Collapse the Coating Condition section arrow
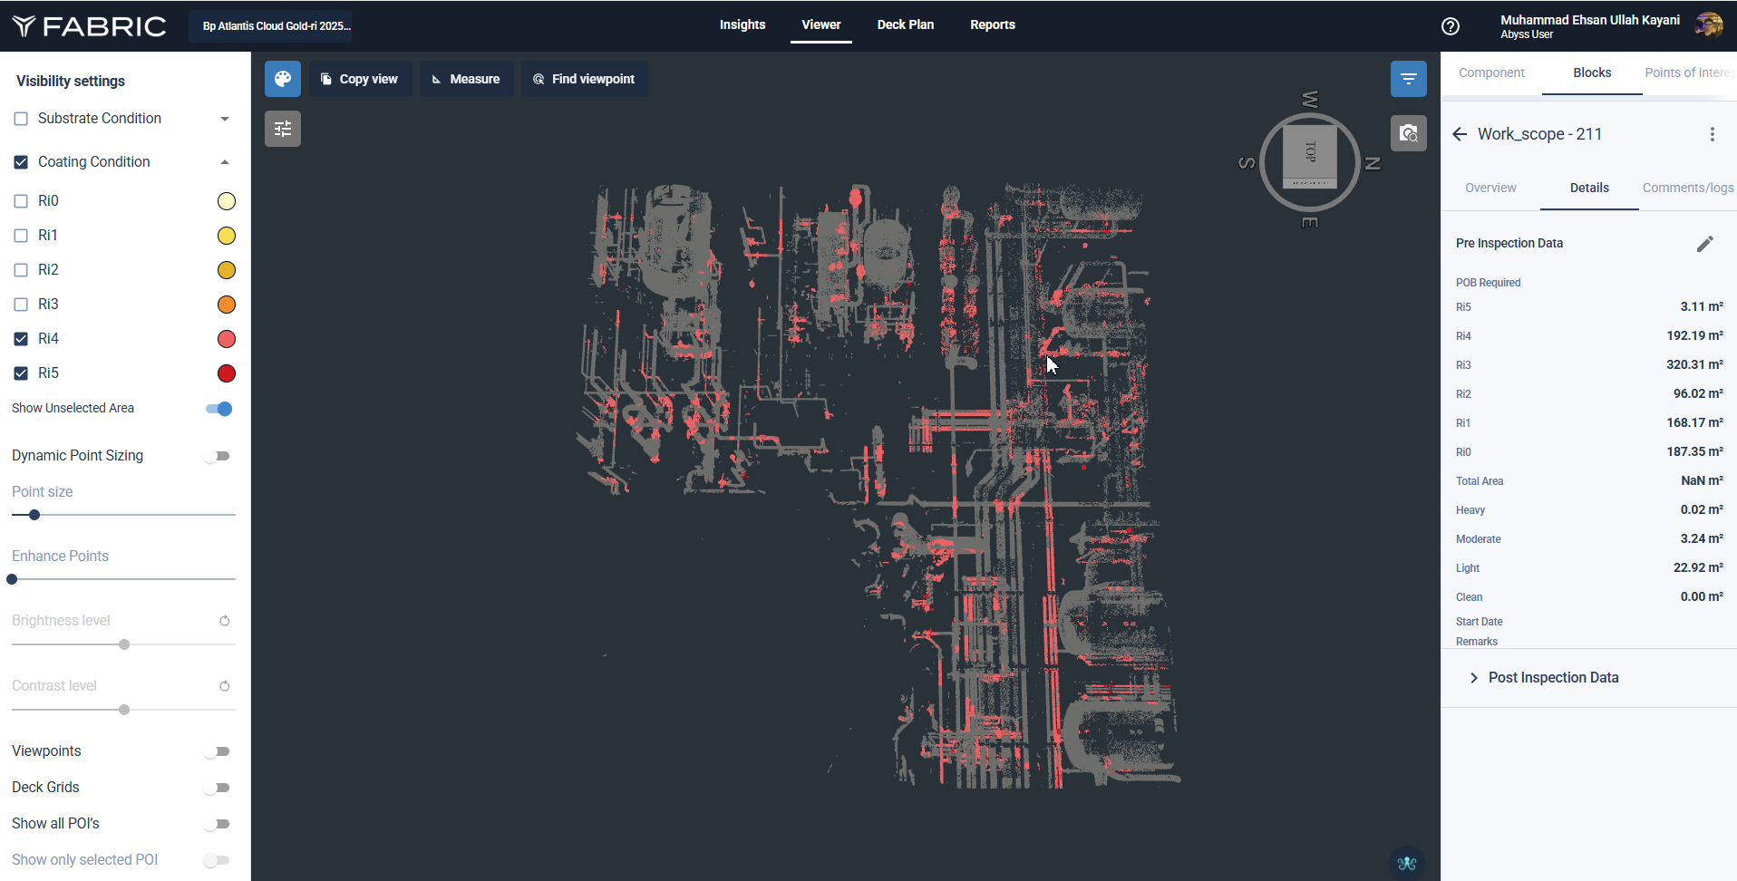The width and height of the screenshot is (1737, 881). (x=225, y=162)
